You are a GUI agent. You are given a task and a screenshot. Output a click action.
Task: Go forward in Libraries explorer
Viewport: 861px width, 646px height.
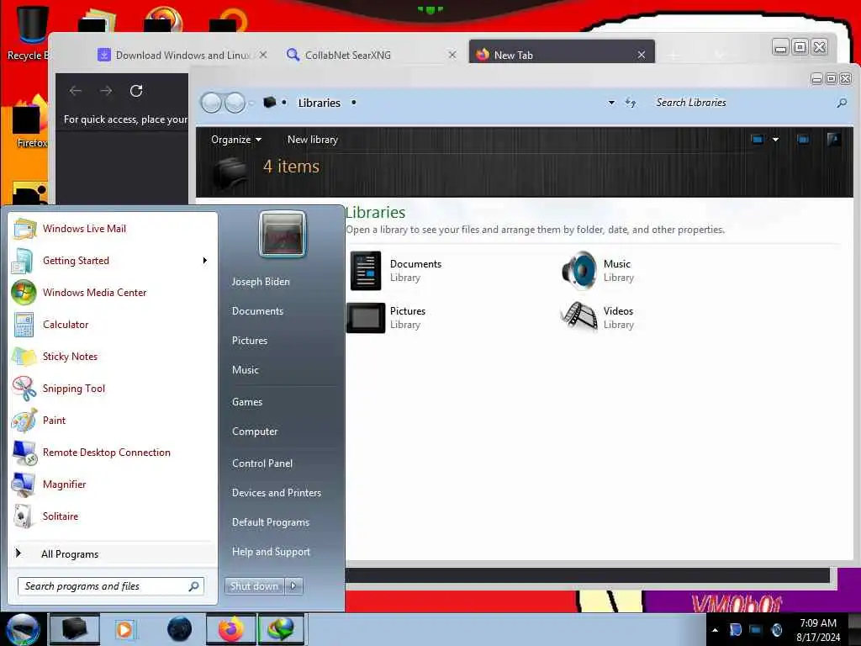point(235,103)
